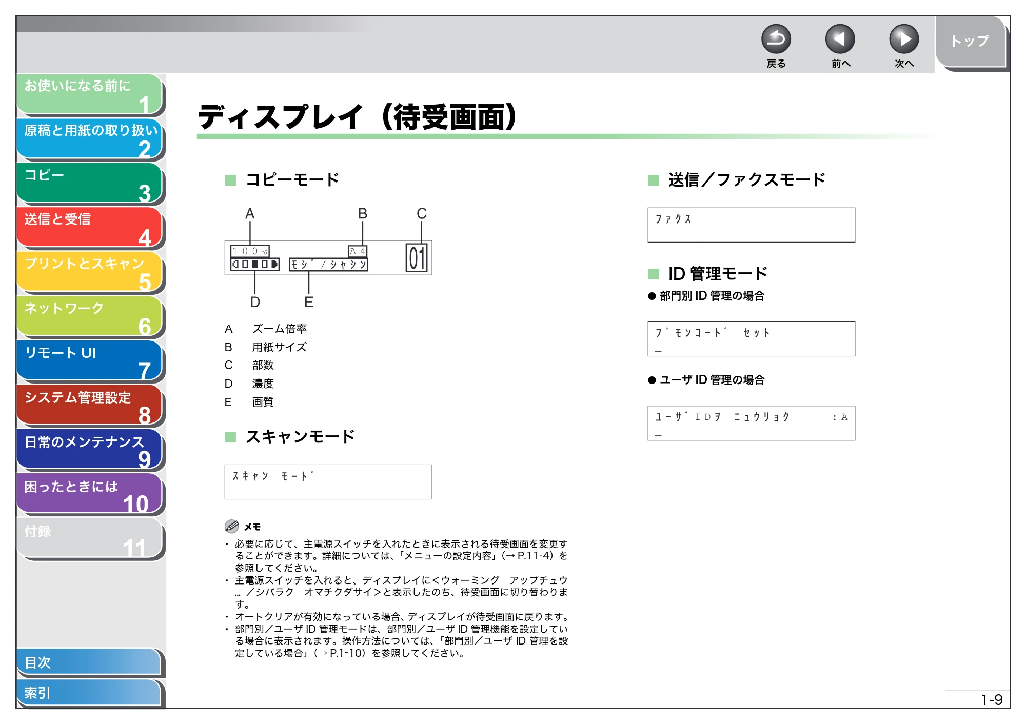Viewport: 1026px width, 725px height.
Task: Open the 送信と受信 chapter 4 tab
Action: click(x=90, y=228)
